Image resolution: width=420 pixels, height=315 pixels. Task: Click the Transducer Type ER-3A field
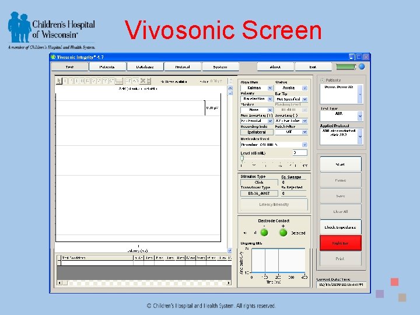pos(259,194)
